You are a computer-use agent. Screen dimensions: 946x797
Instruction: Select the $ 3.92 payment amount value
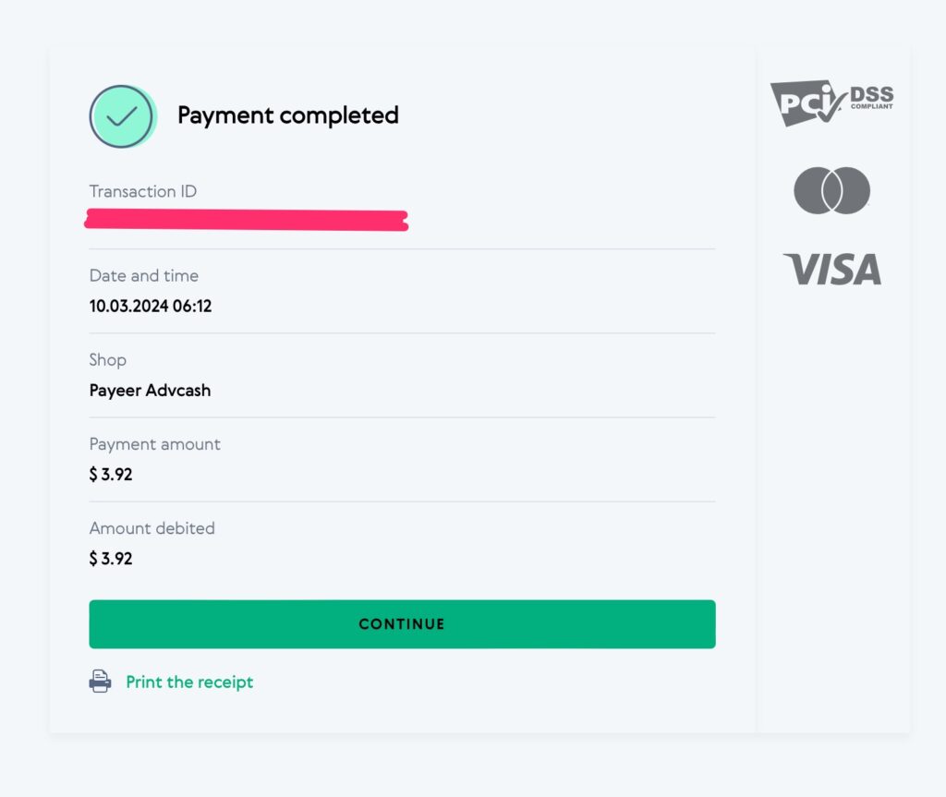click(x=111, y=475)
